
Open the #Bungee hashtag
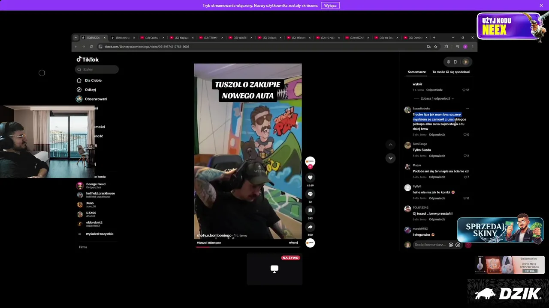pyautogui.click(x=214, y=243)
